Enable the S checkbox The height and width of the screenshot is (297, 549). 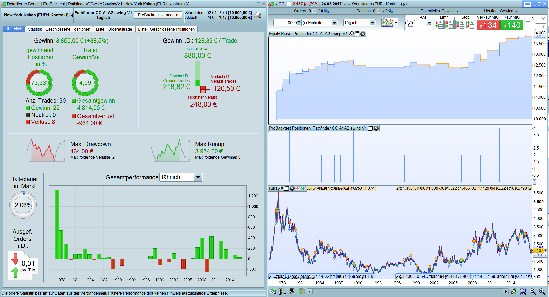point(528,19)
